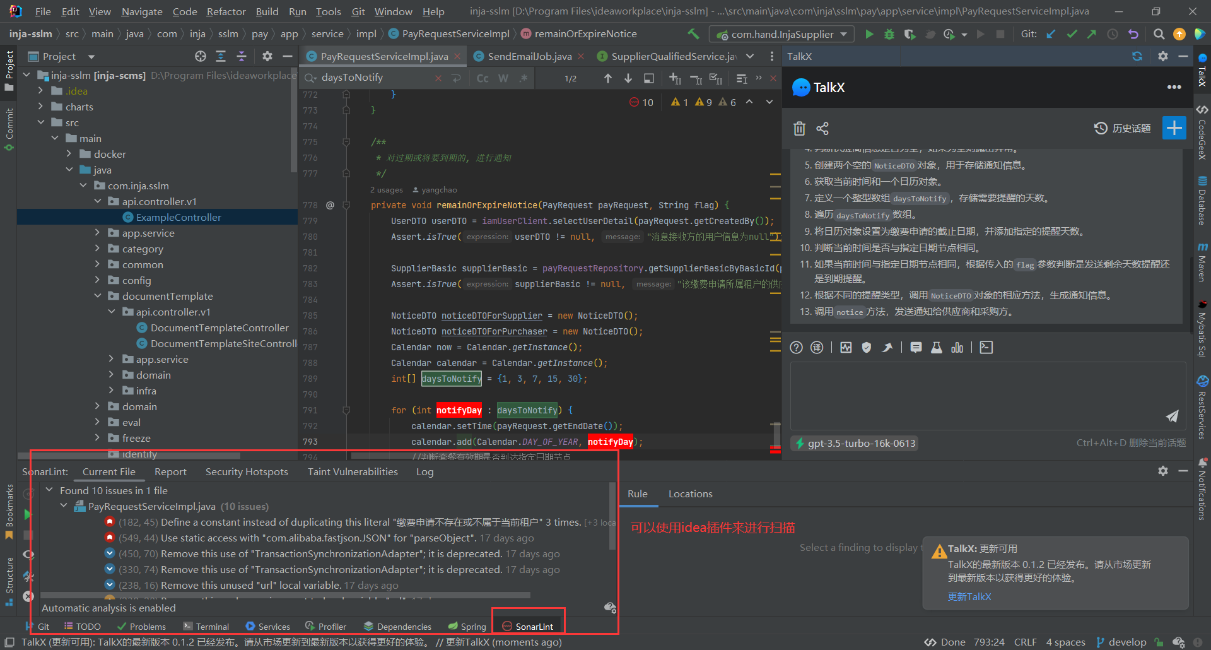Toggle Regex search option

(524, 78)
